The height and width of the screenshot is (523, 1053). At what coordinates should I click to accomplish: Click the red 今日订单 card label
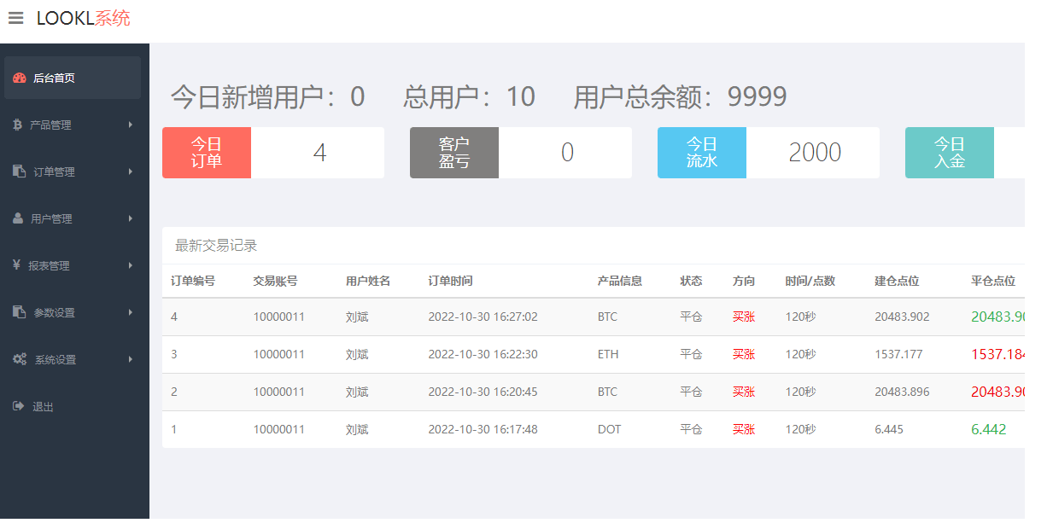[207, 153]
